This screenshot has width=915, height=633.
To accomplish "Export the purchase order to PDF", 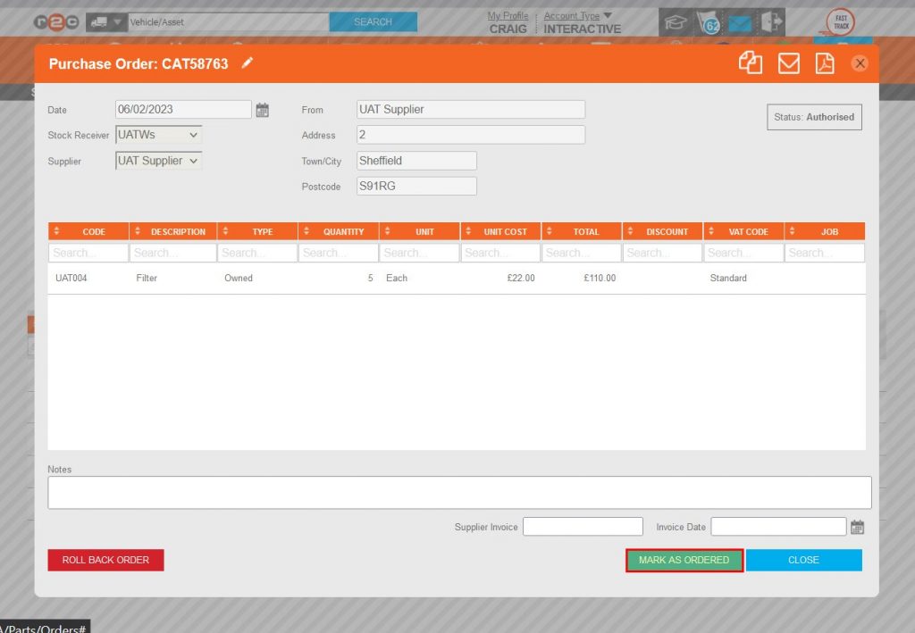I will point(824,62).
